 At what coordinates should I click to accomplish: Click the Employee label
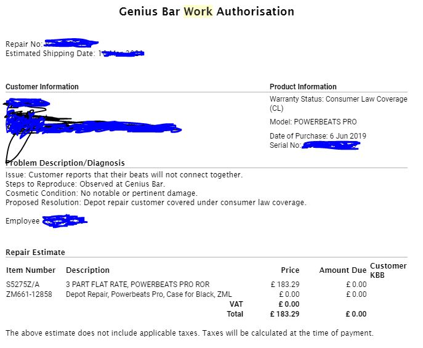click(x=23, y=221)
